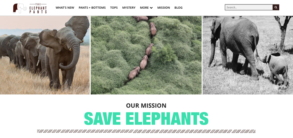
Task: Click the MORE menu label
Action: pyautogui.click(x=144, y=8)
